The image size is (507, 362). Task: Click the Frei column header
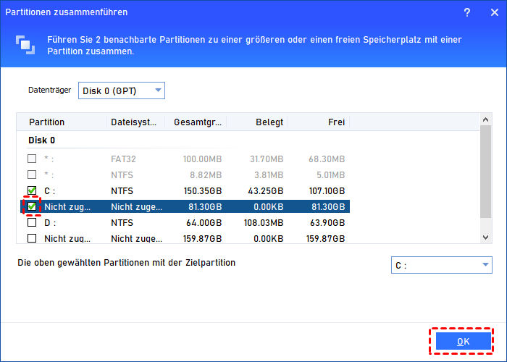point(336,122)
